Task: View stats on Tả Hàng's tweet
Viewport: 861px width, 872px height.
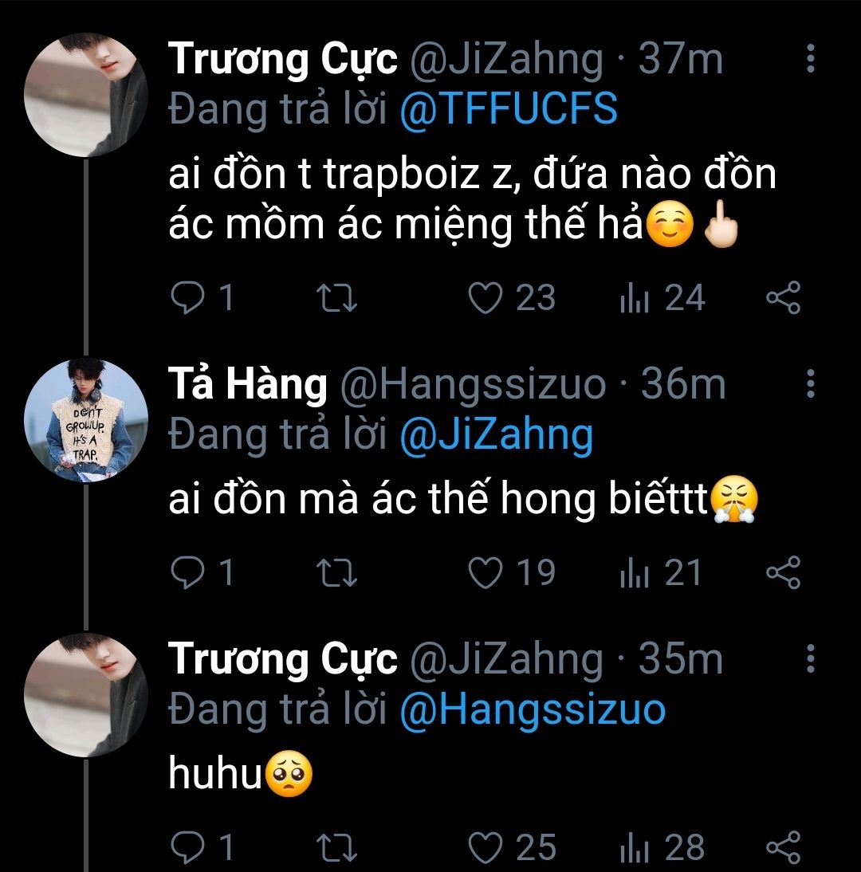Action: [x=662, y=573]
